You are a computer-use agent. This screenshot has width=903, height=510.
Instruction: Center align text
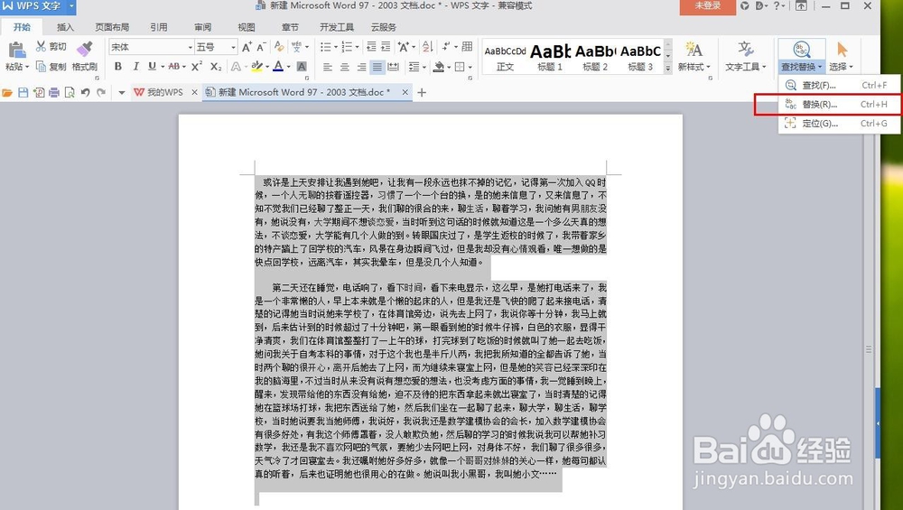click(344, 67)
